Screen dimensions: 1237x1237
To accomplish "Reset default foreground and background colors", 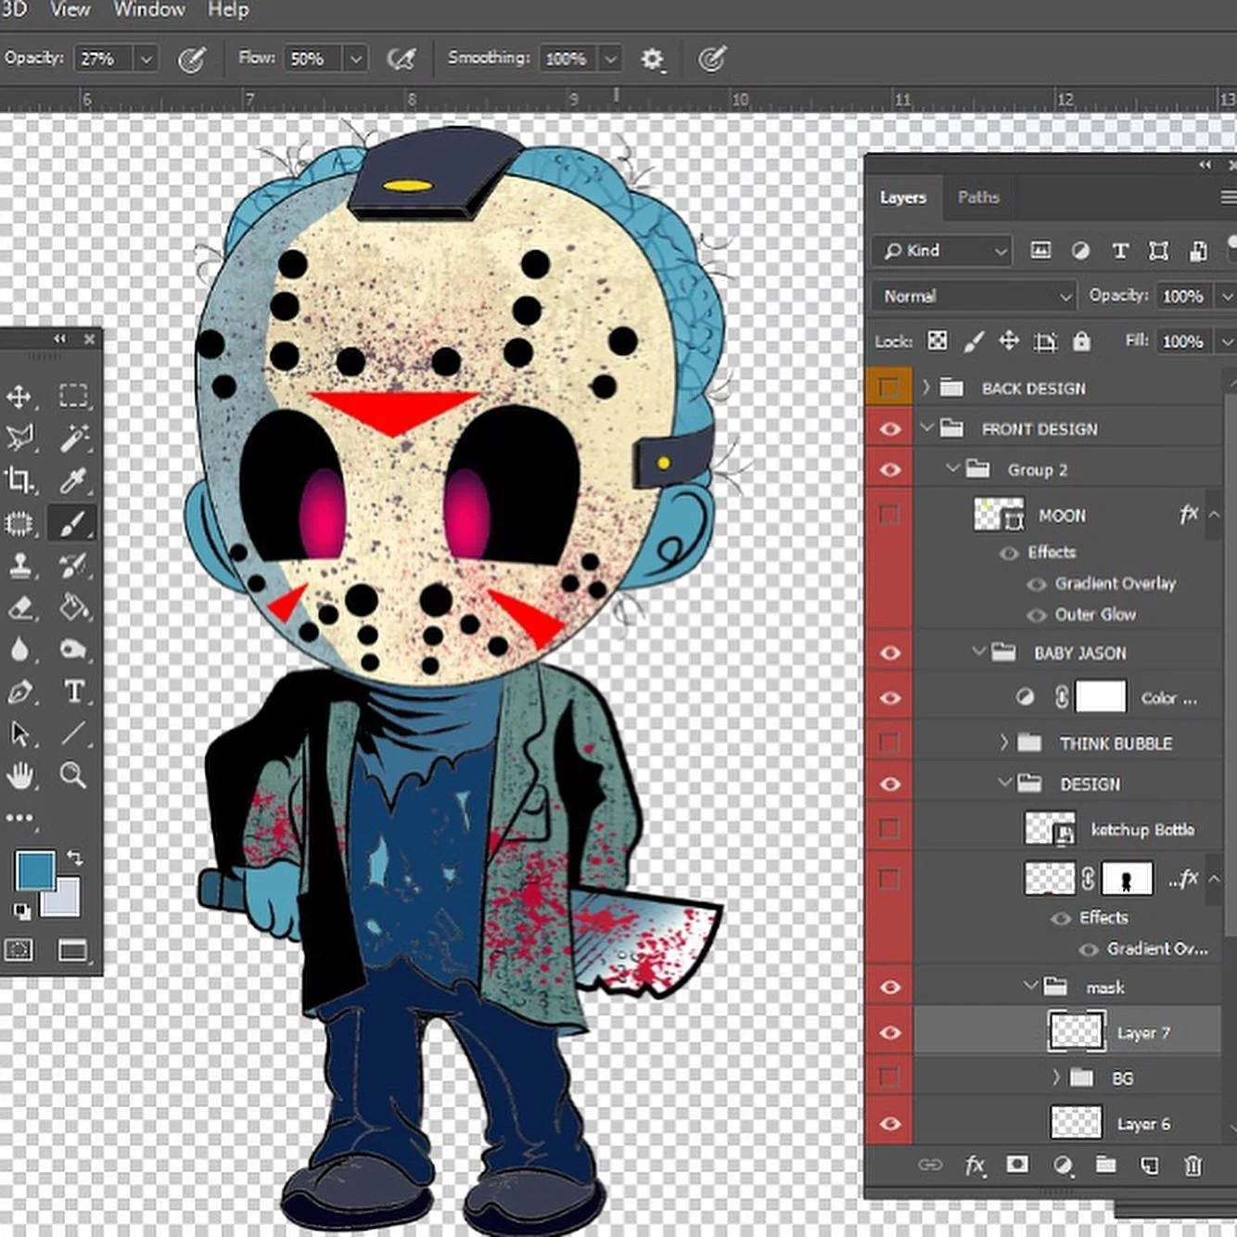I will [x=20, y=911].
